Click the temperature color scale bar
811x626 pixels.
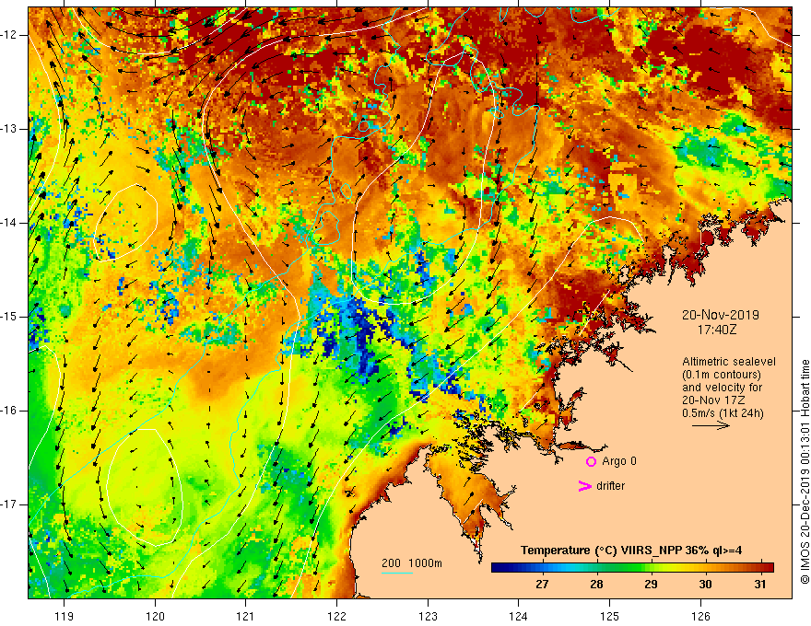[x=632, y=568]
